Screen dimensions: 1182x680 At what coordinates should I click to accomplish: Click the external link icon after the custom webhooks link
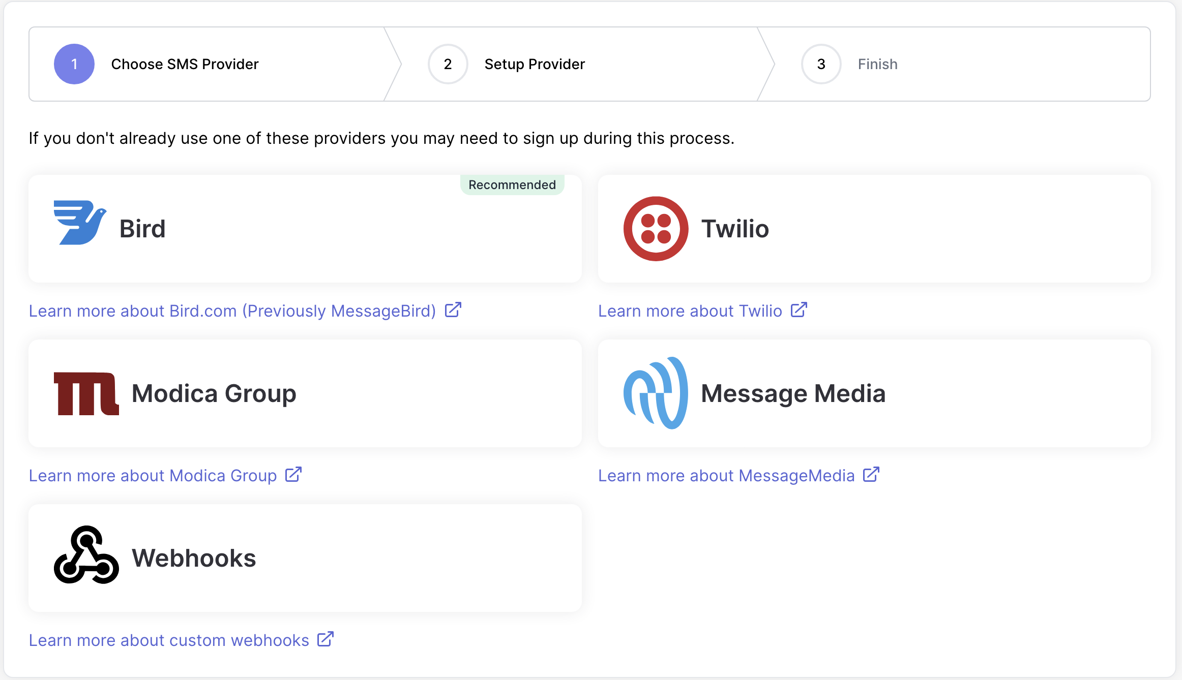(x=326, y=639)
